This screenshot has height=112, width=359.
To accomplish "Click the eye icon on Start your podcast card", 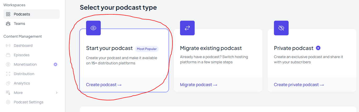I will click(x=93, y=28).
